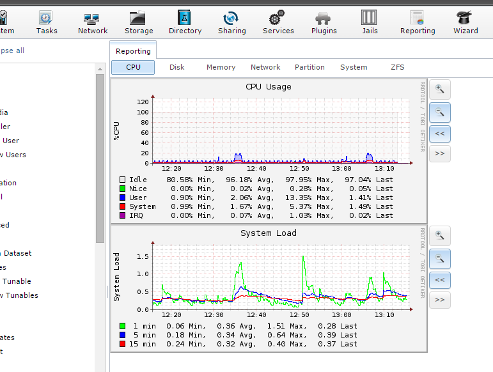Click the 5 min blue legend swatch
This screenshot has width=493, height=372.
pyautogui.click(x=122, y=335)
